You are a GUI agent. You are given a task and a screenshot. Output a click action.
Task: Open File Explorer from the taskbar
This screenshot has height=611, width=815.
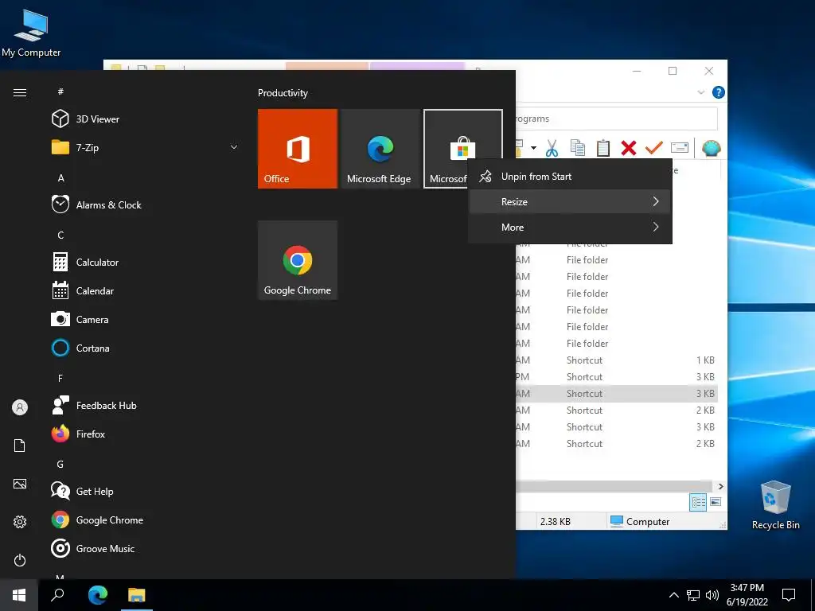[x=137, y=595]
